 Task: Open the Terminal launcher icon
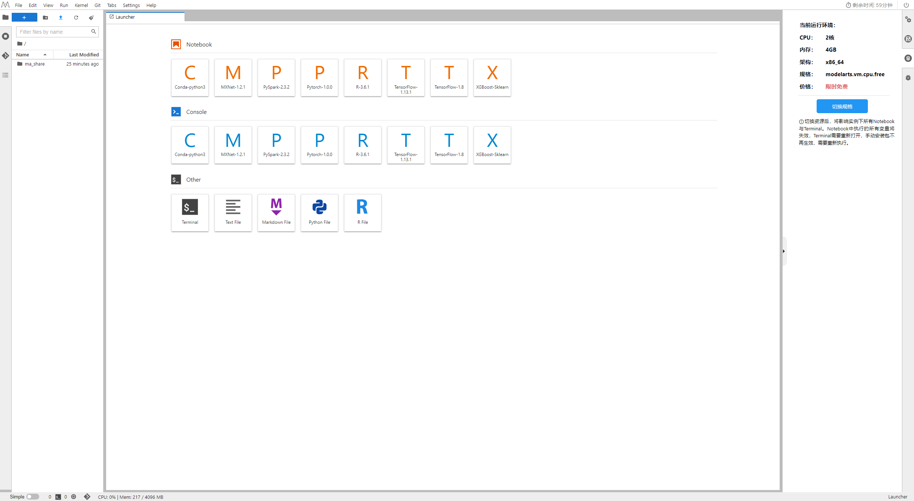(x=190, y=212)
